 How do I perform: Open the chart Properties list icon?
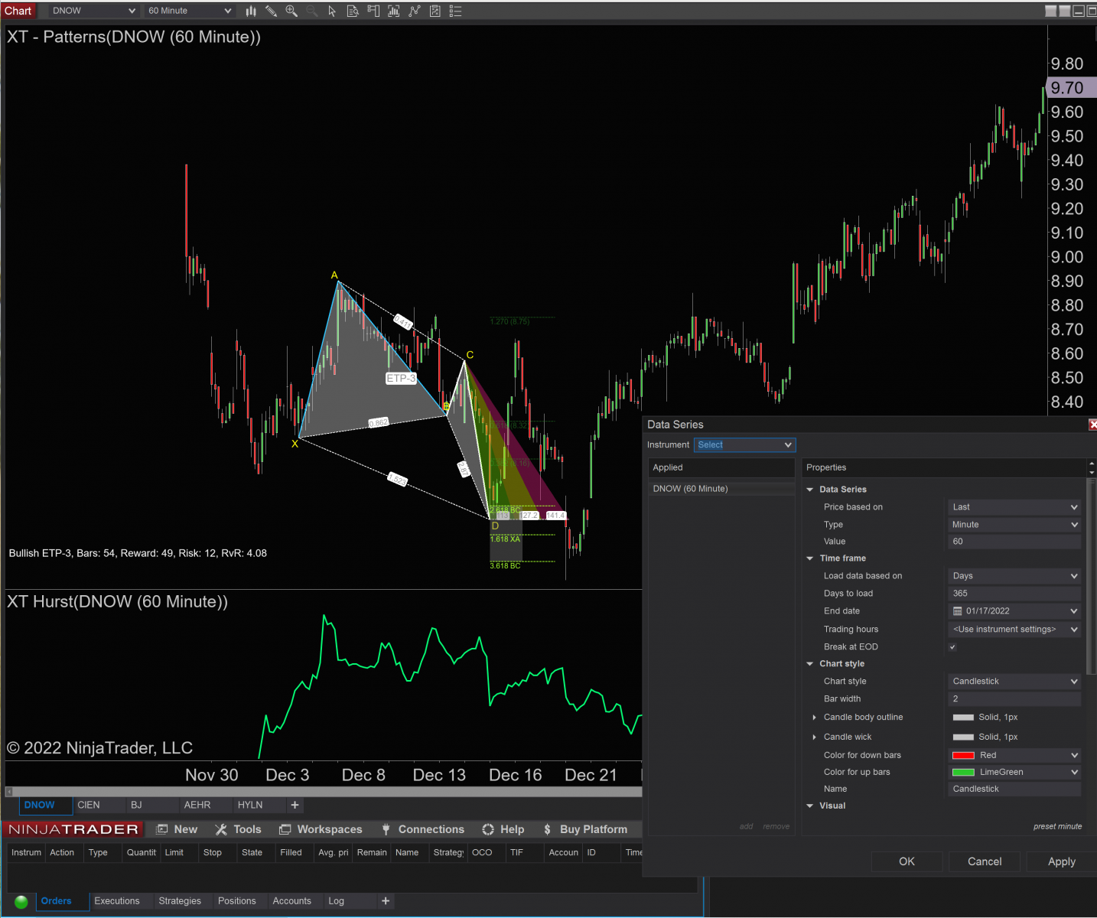456,11
